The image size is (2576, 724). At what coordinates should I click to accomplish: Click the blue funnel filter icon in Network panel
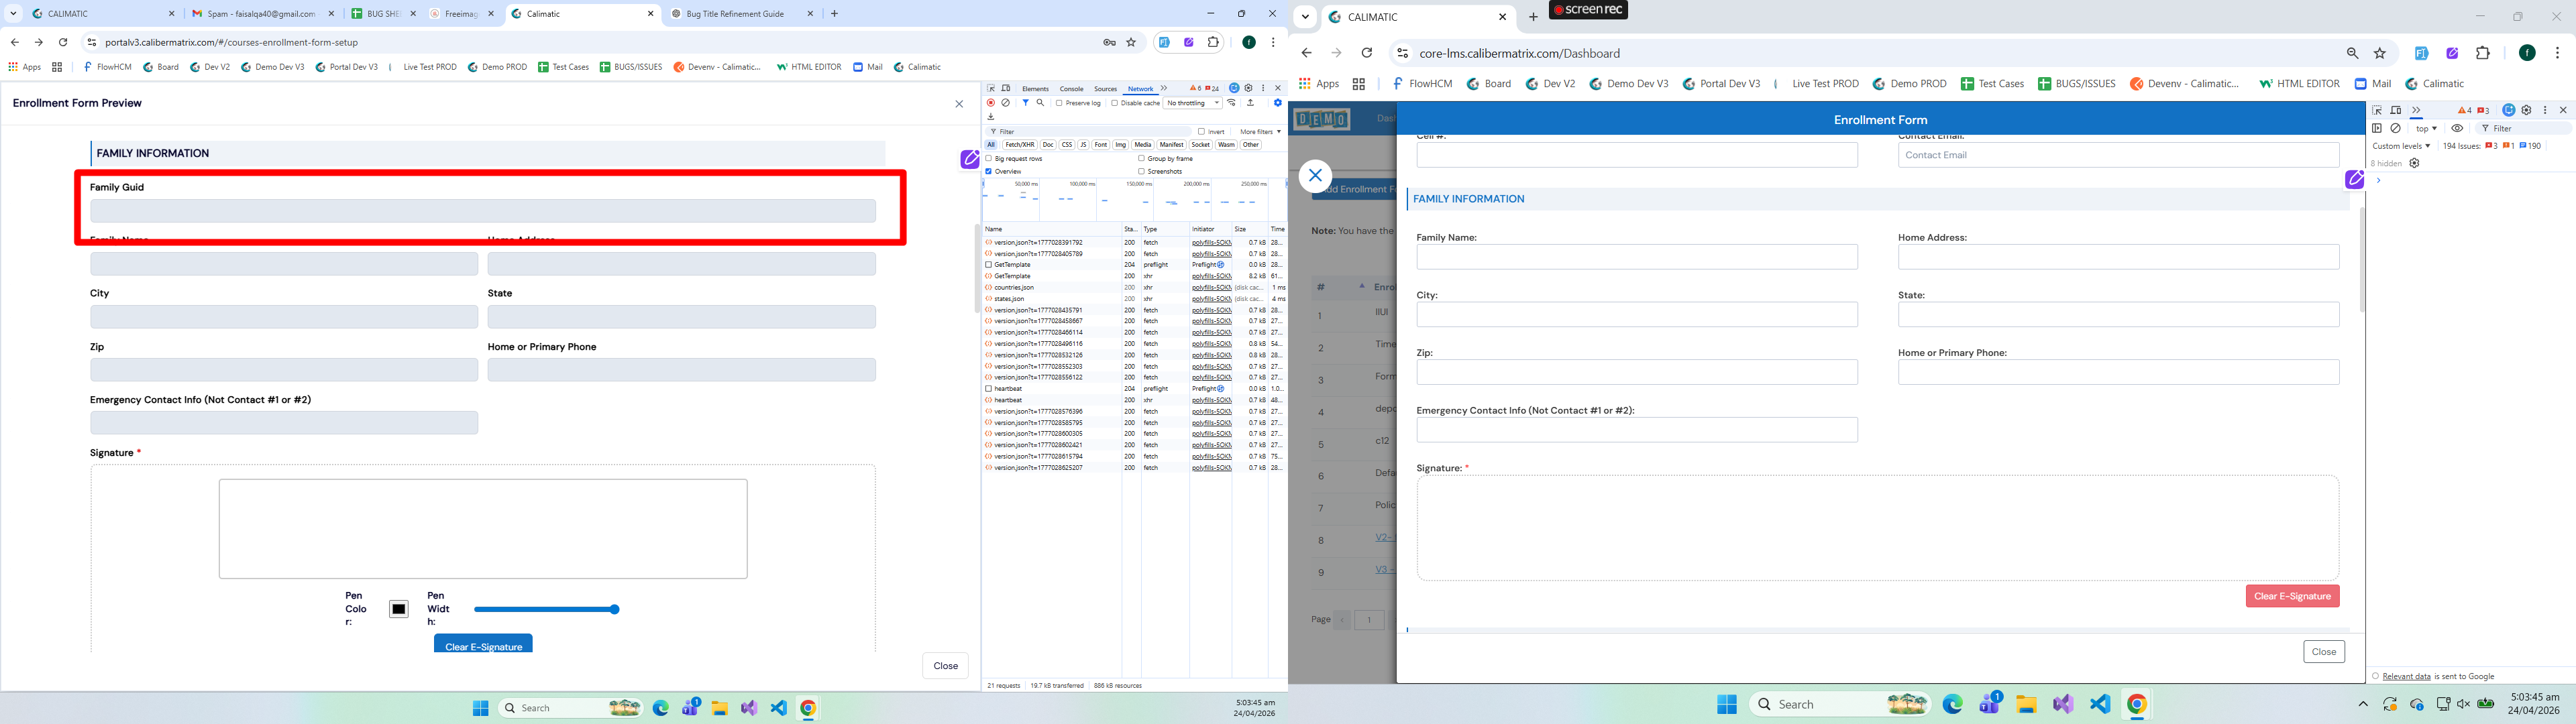click(x=1025, y=103)
